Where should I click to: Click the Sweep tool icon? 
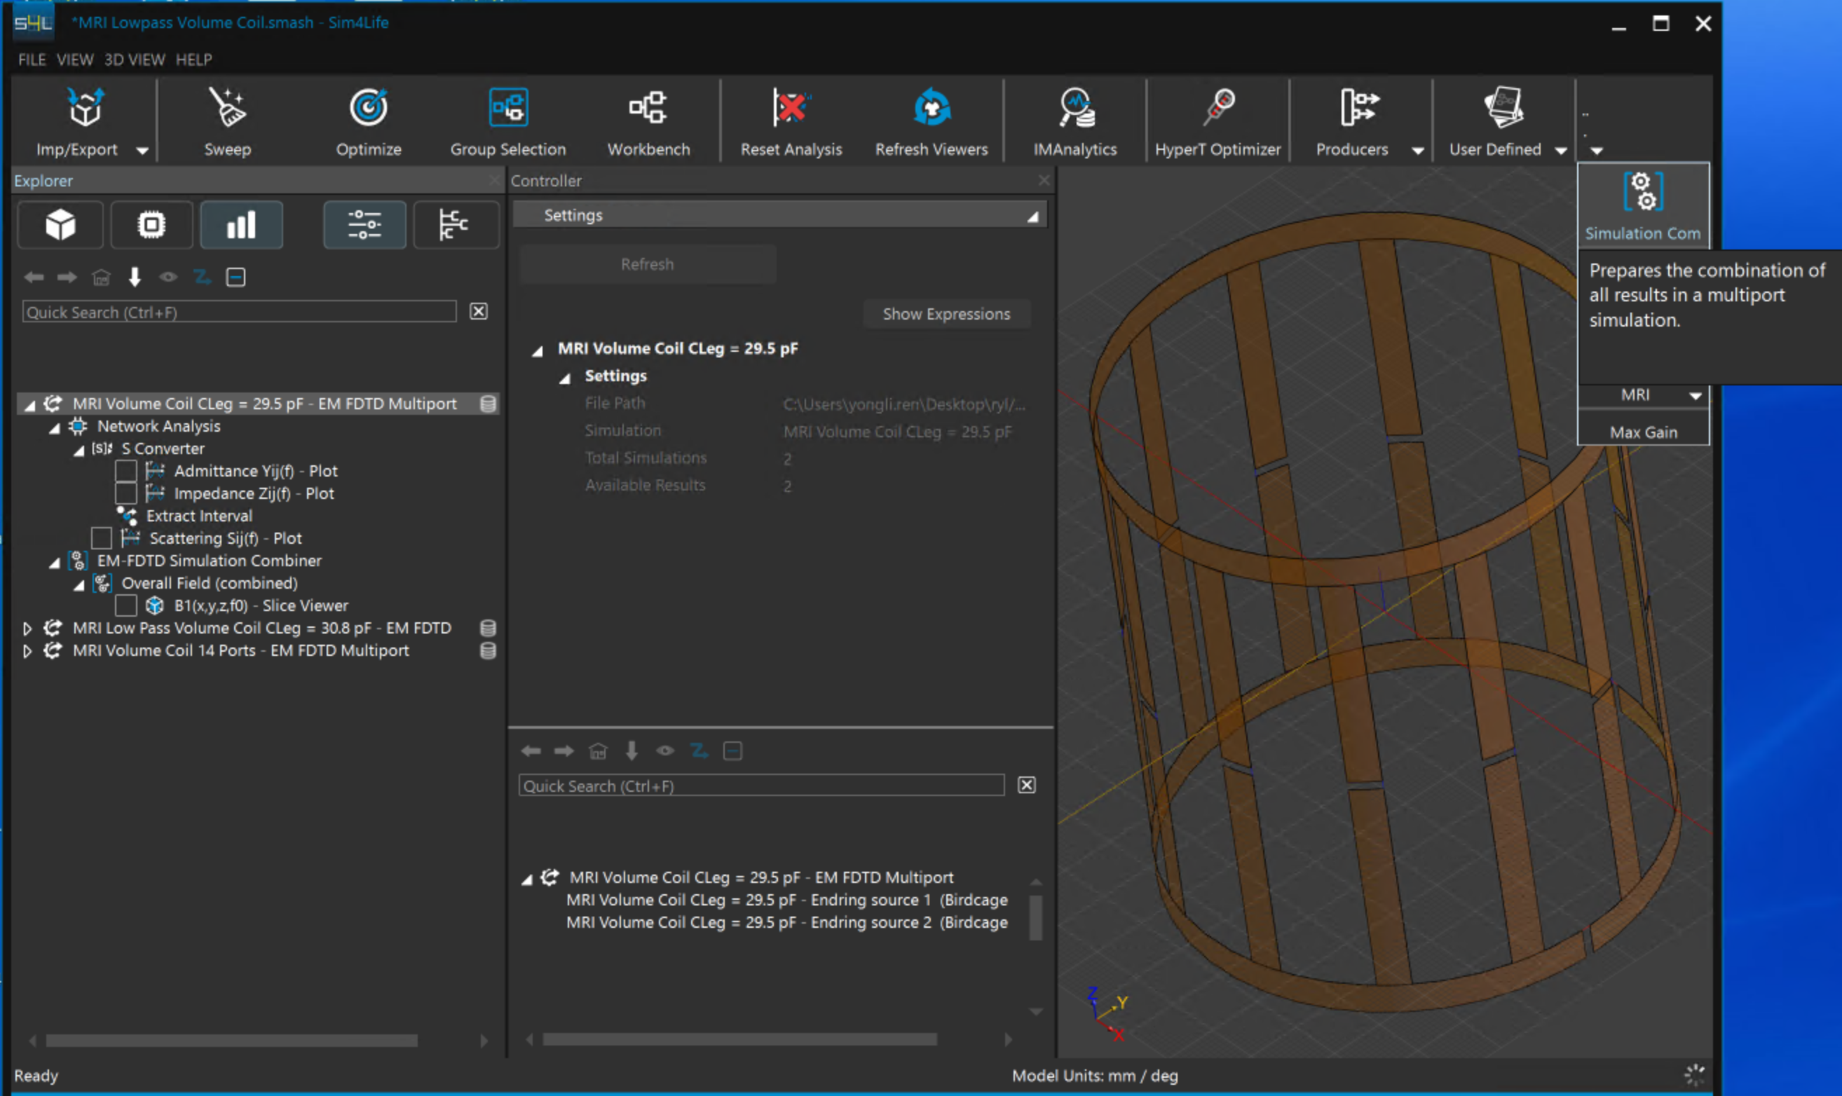(228, 109)
